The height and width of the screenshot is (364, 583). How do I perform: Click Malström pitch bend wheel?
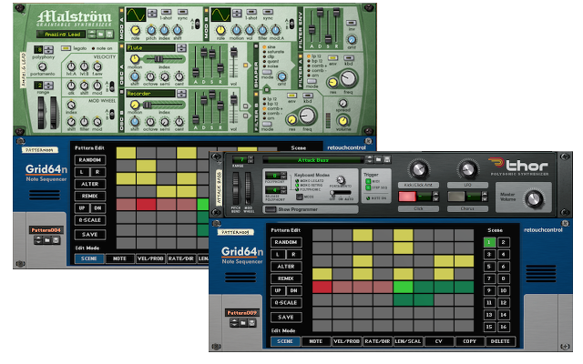point(41,113)
